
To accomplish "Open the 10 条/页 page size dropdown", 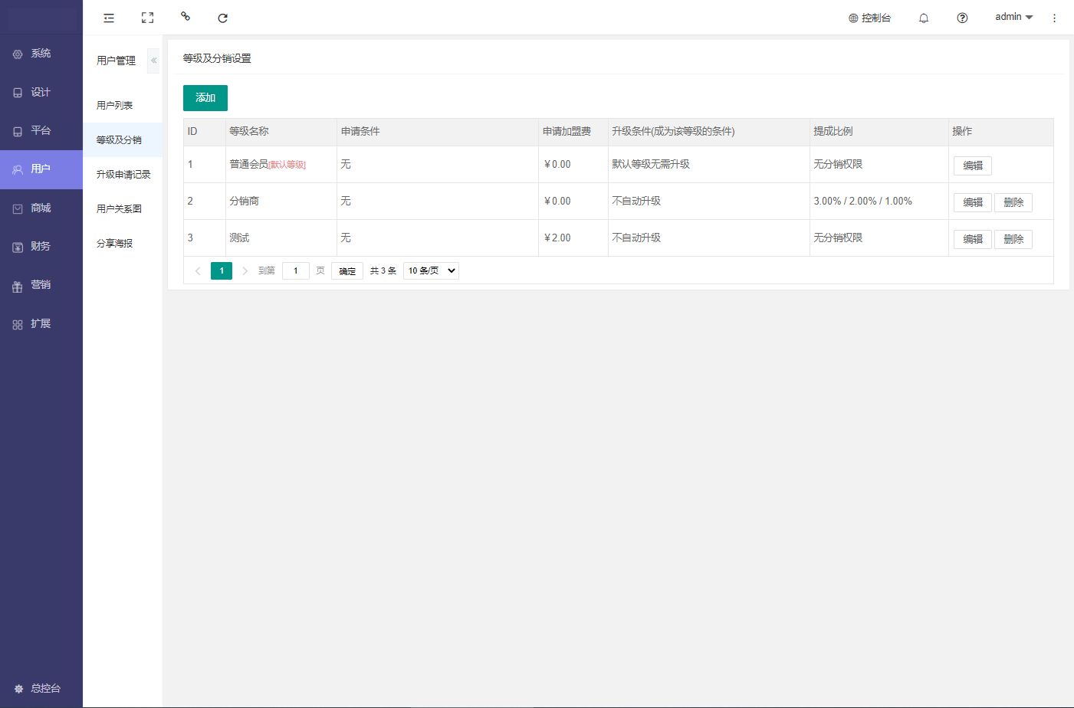I will [431, 270].
